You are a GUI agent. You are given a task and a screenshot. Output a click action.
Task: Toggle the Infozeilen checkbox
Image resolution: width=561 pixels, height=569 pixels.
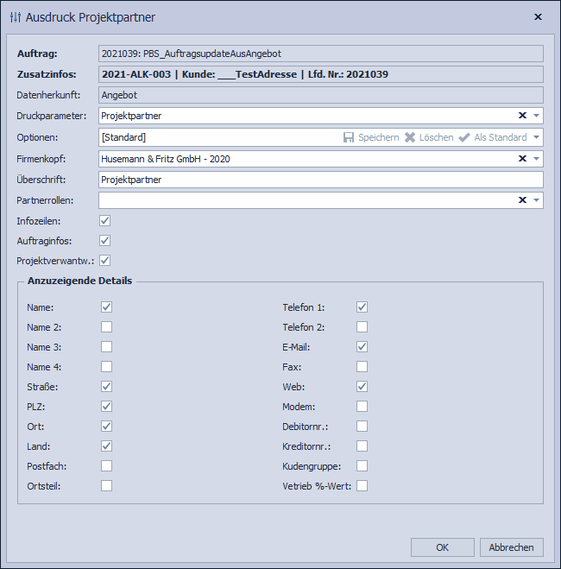pyautogui.click(x=105, y=221)
